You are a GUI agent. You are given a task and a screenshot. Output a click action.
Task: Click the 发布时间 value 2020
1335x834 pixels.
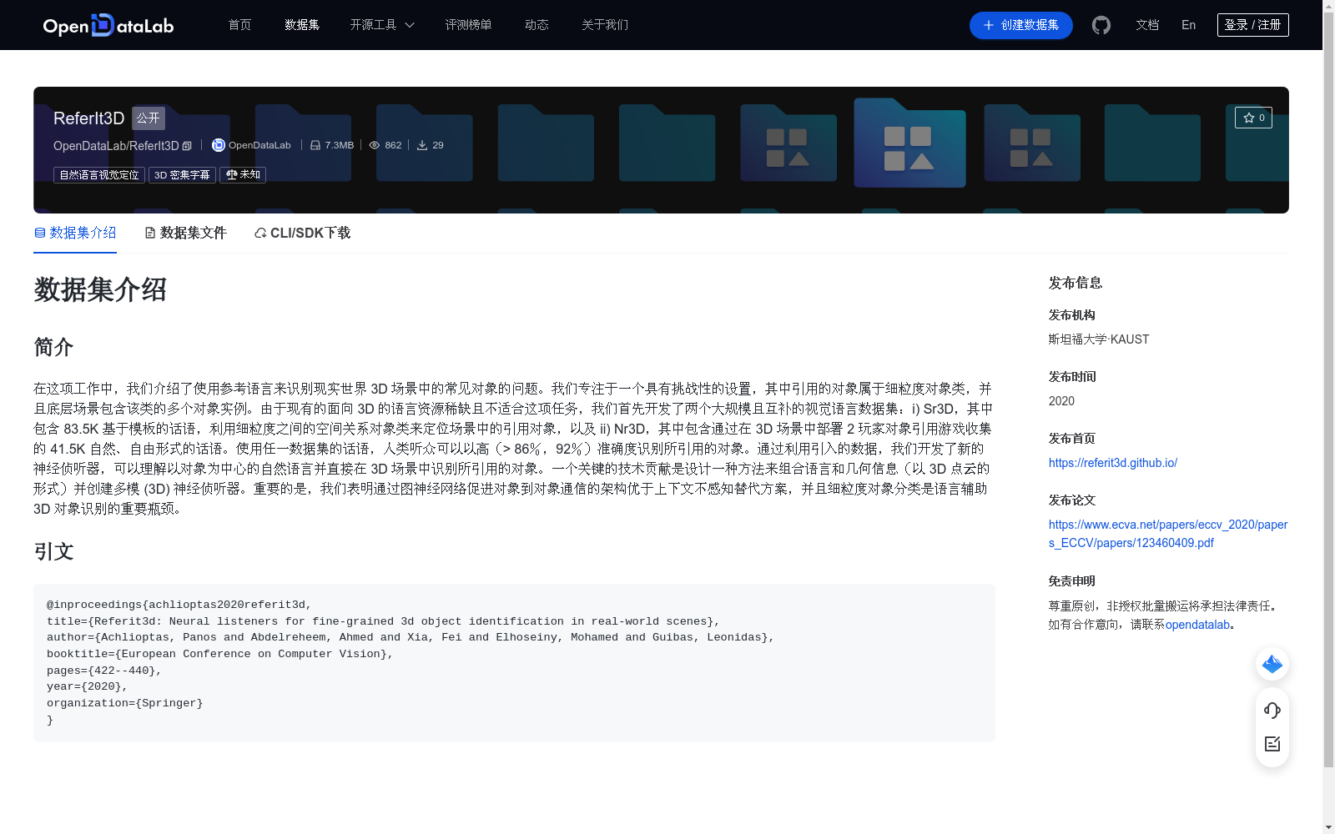pos(1061,401)
